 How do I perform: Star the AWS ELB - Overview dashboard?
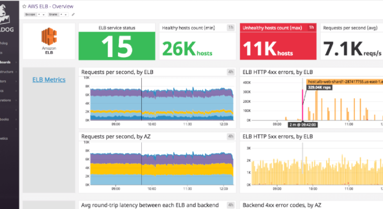[24, 6]
